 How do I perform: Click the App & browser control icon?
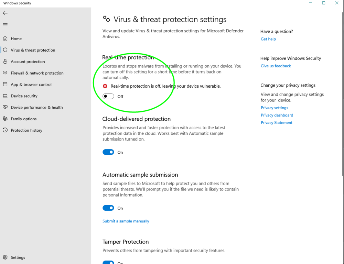pyautogui.click(x=5, y=85)
